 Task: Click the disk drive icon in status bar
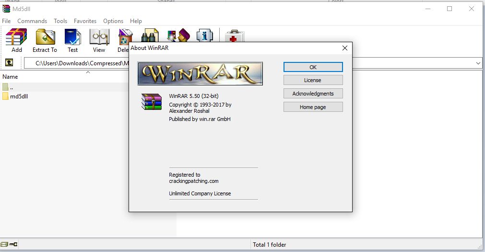click(5, 245)
